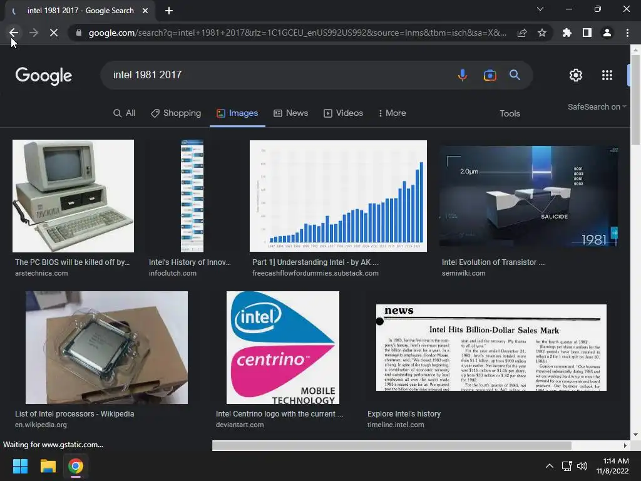Click 'Explore Intel's history' title
The width and height of the screenshot is (641, 481).
tap(404, 414)
